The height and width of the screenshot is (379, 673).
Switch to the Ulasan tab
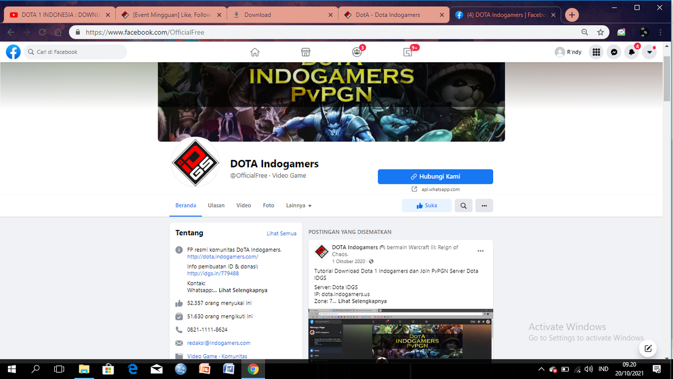(x=216, y=205)
